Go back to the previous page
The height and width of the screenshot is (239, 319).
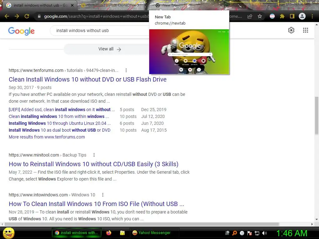click(x=7, y=16)
